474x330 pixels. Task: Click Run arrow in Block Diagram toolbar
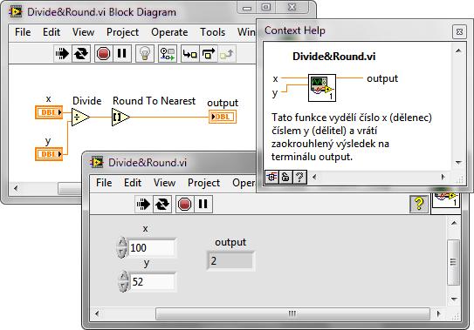[62, 54]
